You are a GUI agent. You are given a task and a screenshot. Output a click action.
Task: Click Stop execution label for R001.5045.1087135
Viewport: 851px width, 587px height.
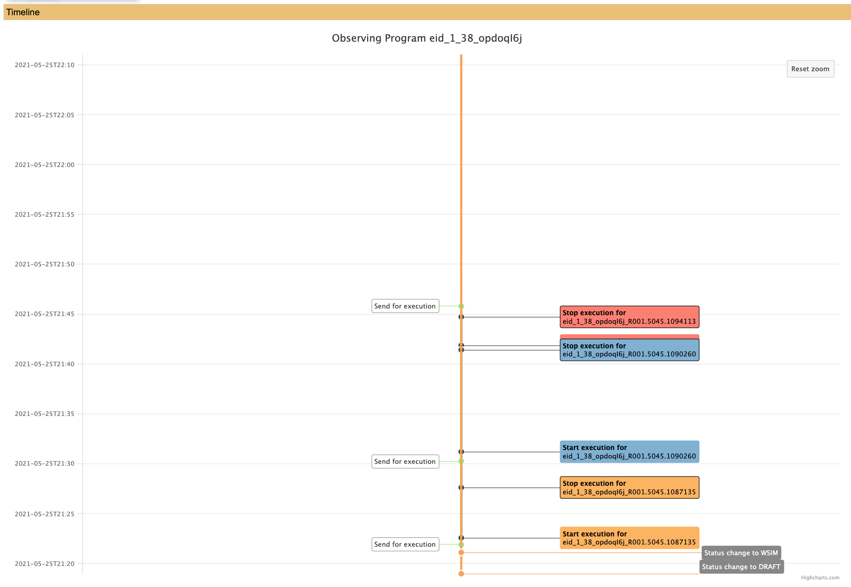pyautogui.click(x=630, y=488)
